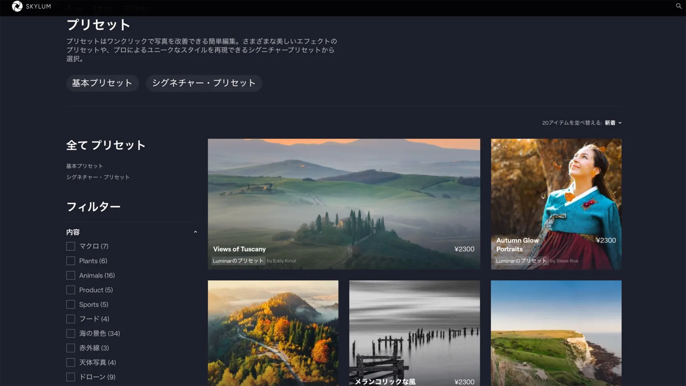The image size is (686, 386).
Task: Select the Product (5) filter checkbox
Action: click(x=71, y=290)
